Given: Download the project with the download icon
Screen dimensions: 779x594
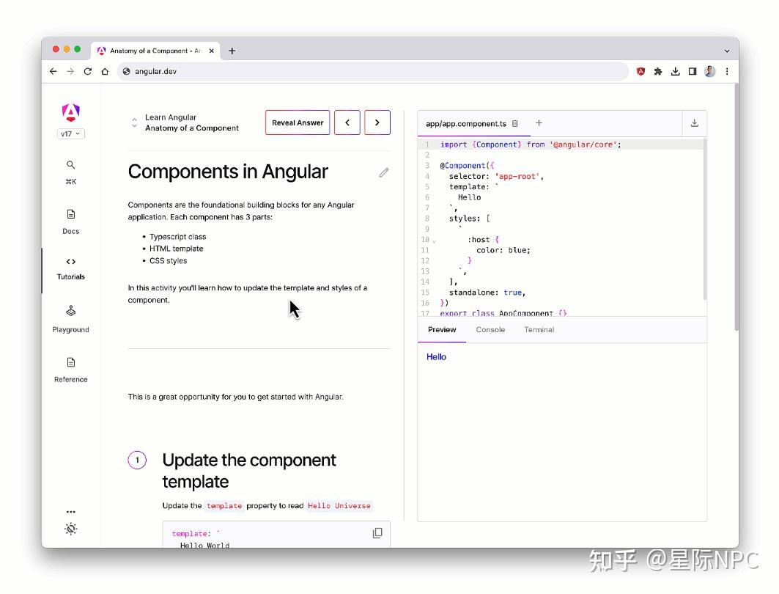Looking at the screenshot, I should pos(694,123).
